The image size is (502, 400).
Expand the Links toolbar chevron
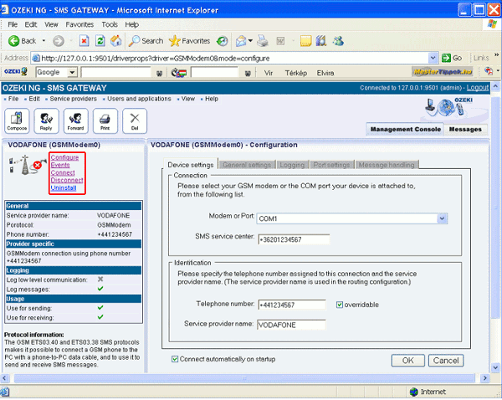click(496, 54)
